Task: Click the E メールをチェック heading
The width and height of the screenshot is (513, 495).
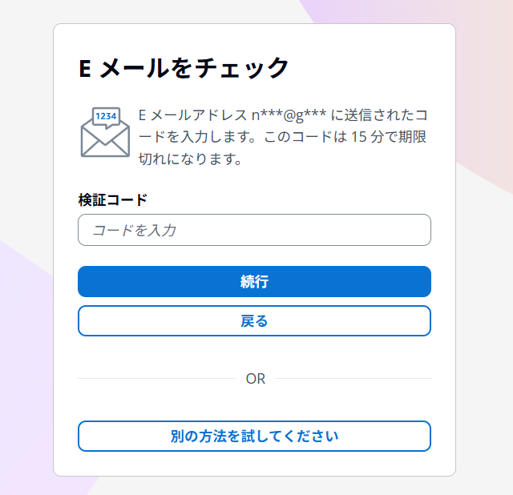Action: coord(184,68)
